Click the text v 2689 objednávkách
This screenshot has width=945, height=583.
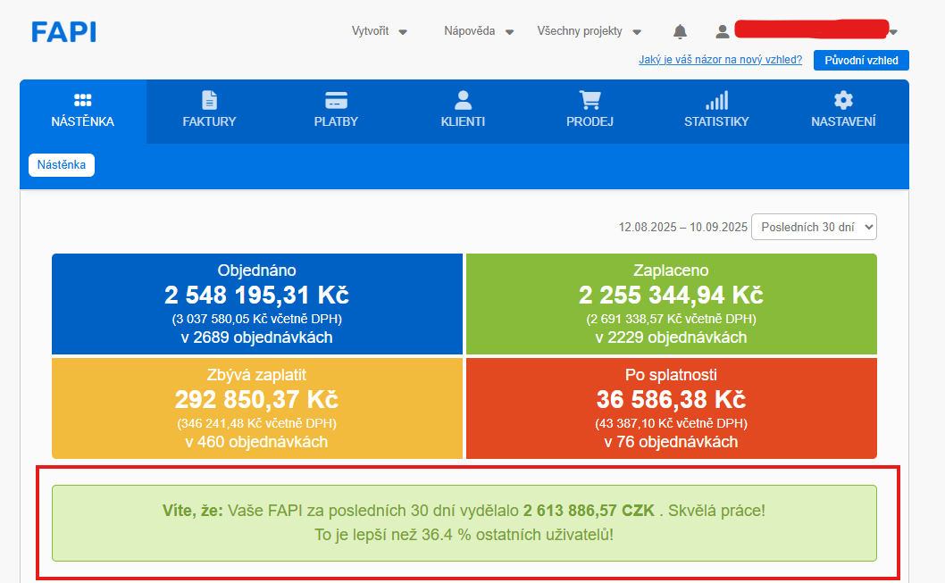tap(256, 337)
